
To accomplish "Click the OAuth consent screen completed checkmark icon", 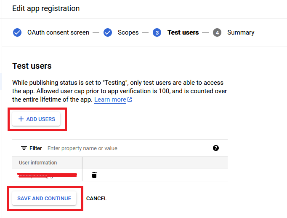I will point(17,32).
